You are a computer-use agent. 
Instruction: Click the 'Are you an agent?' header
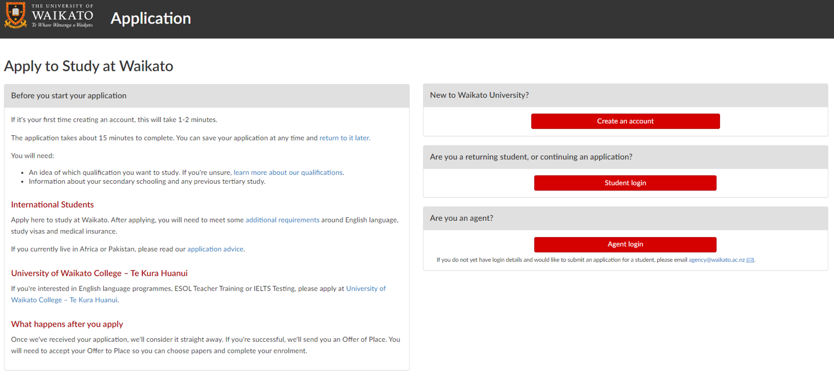[625, 218]
